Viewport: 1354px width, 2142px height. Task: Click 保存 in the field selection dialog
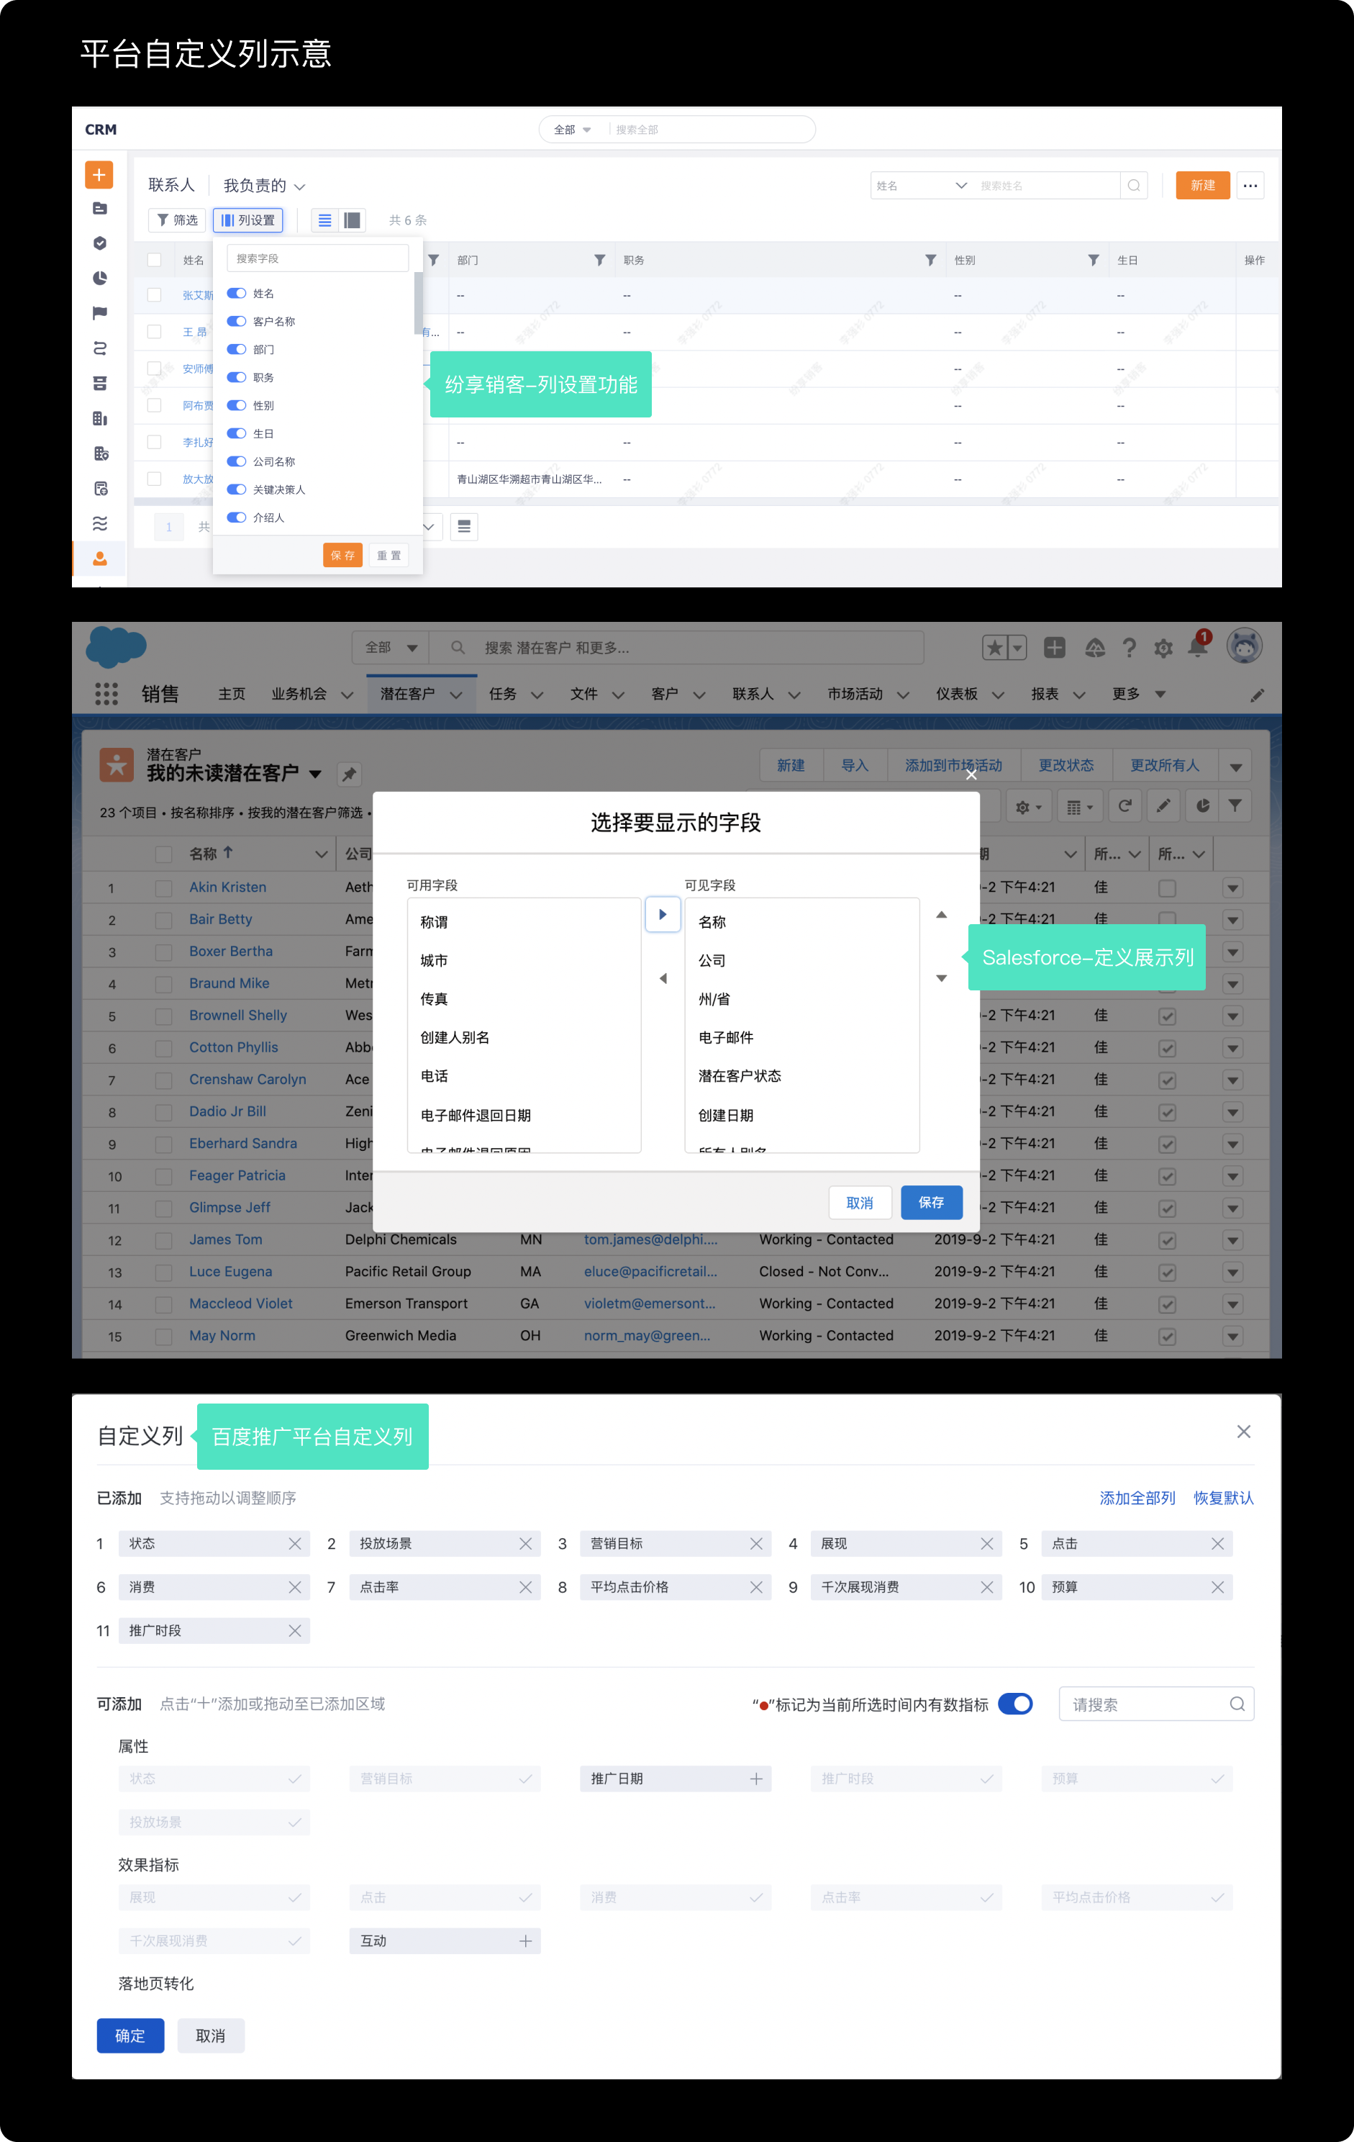coord(931,1203)
